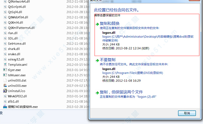203x124 pixels.
Task: Click the WnASPI32.dll file icon
Action: pyautogui.click(x=5, y=96)
